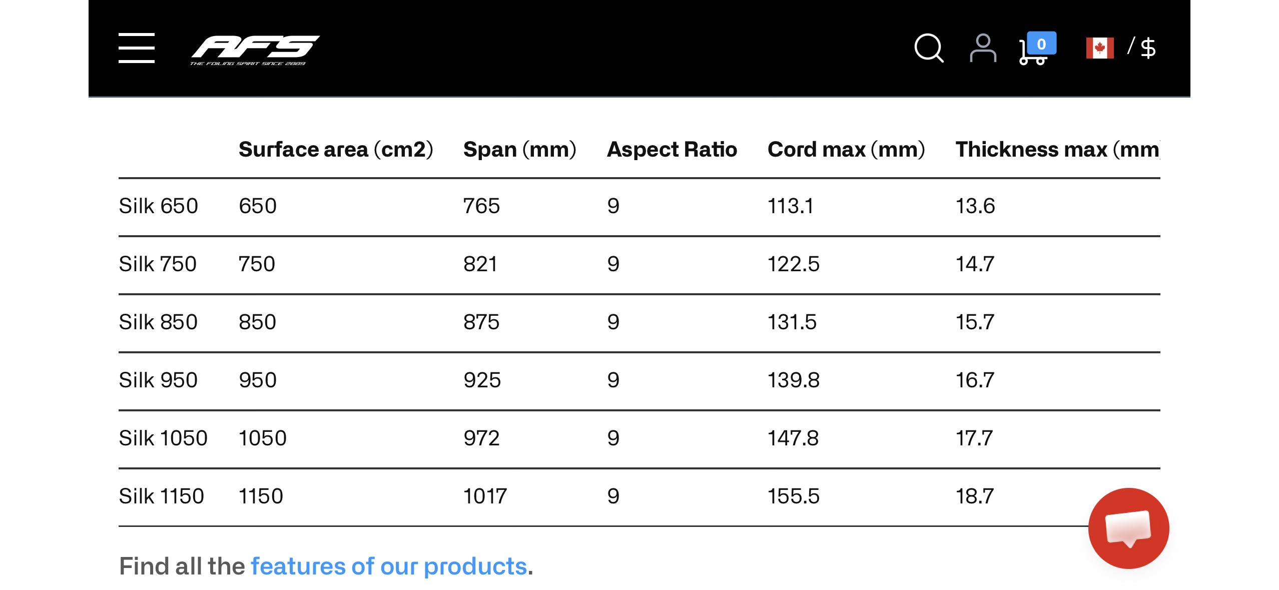Click the Thickness max column header
This screenshot has width=1279, height=590.
point(1057,149)
